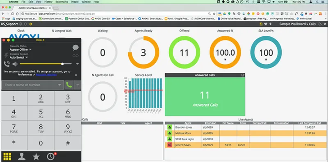Open the View menu
Image resolution: width=328 pixels, height=162 pixels.
tap(39, 2)
